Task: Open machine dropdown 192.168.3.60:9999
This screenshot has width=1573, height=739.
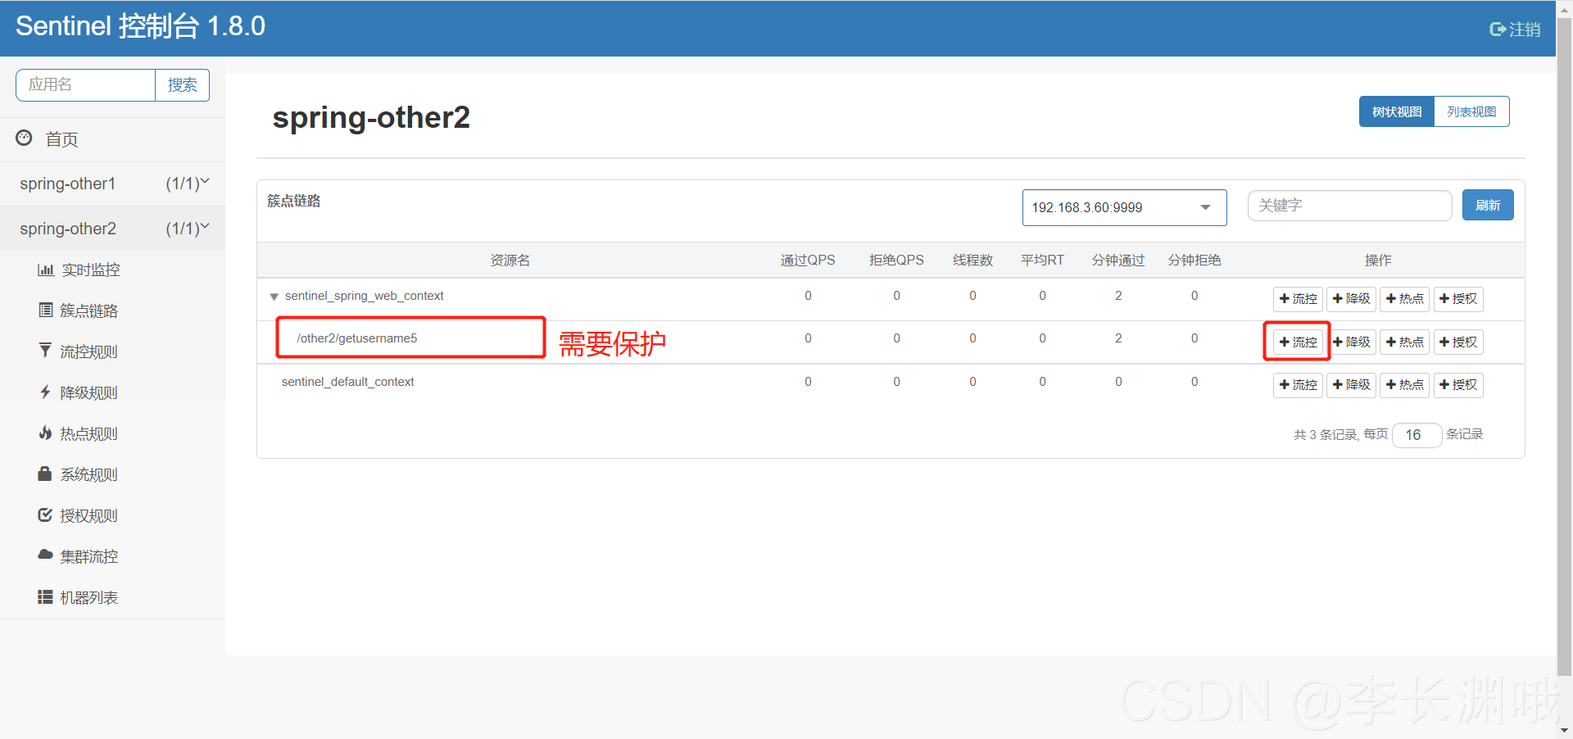Action: pos(1124,207)
